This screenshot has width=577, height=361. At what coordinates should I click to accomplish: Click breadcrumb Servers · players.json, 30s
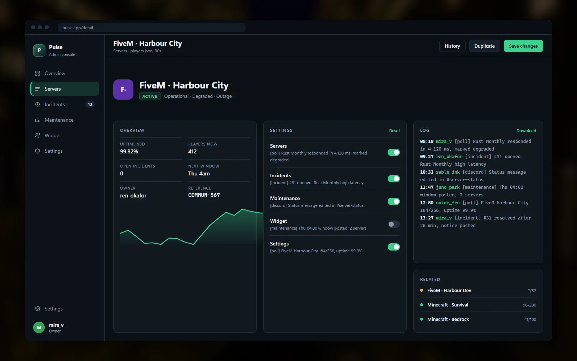(137, 51)
